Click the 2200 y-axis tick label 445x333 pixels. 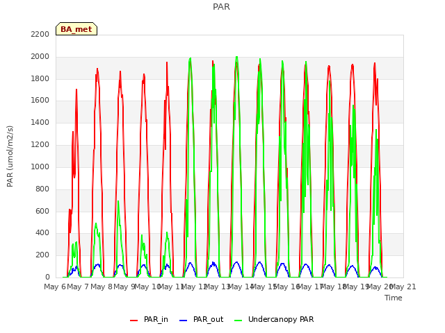(40, 34)
